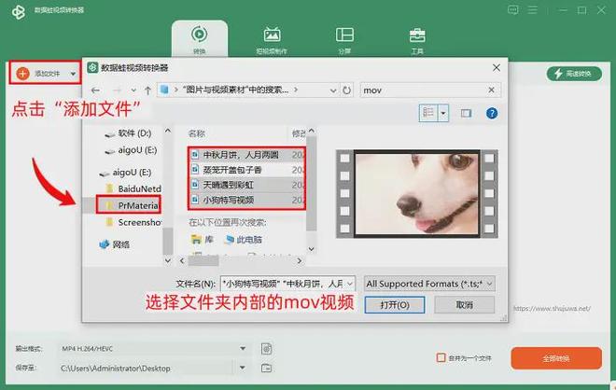Click the 文件名 filename input field
616x390 pixels.
coord(283,284)
